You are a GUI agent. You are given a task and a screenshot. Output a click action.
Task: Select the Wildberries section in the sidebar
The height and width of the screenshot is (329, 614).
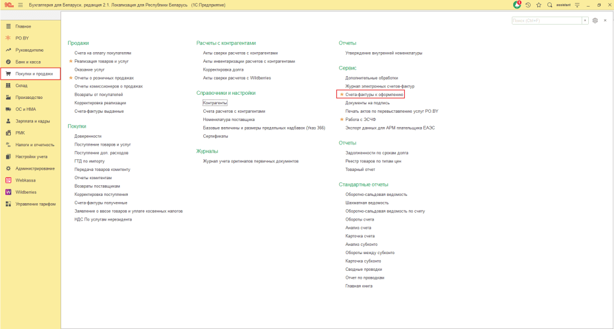pyautogui.click(x=26, y=192)
